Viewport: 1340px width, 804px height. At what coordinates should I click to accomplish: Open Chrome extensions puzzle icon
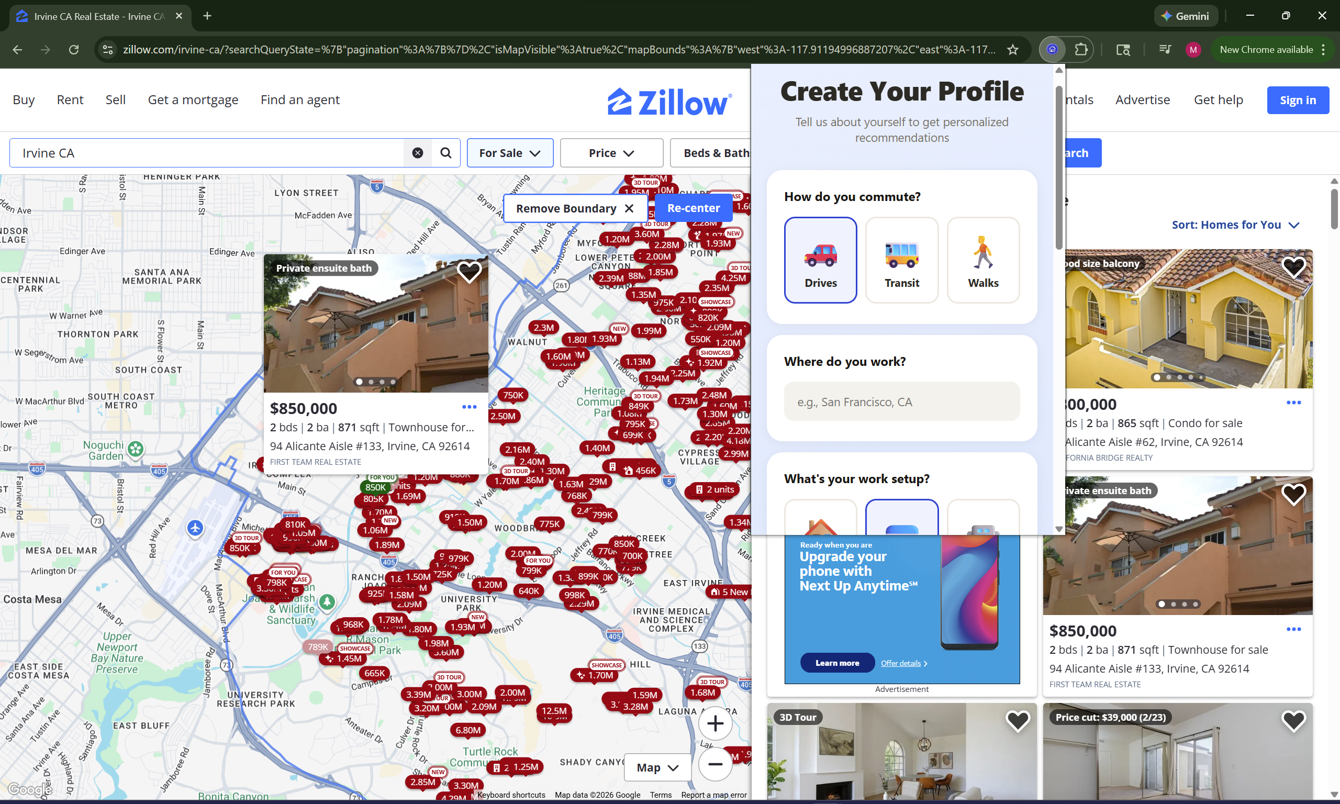pyautogui.click(x=1081, y=49)
